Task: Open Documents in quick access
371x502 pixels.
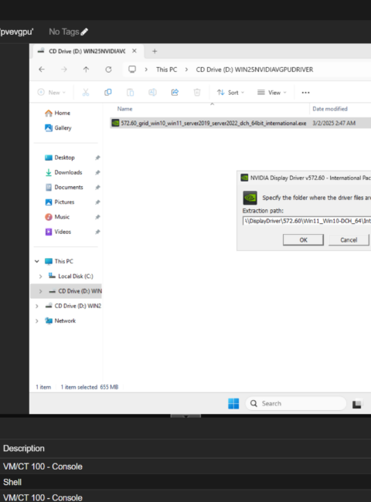Action: 69,188
